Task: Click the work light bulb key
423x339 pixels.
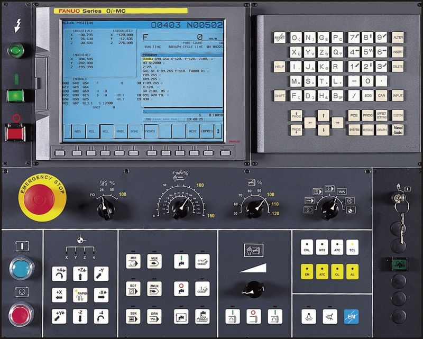Action: pos(309,317)
